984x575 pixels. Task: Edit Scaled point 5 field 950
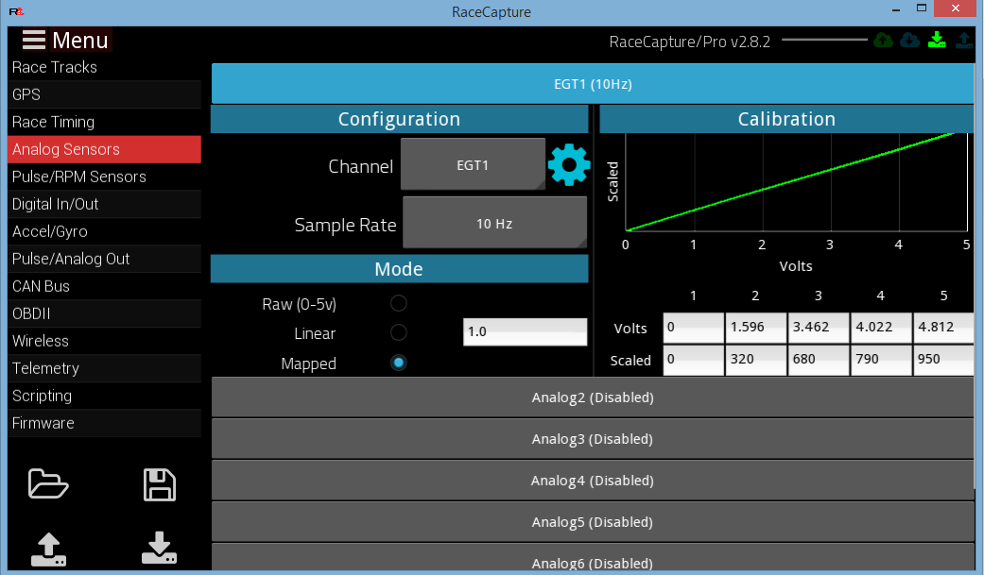coord(944,360)
